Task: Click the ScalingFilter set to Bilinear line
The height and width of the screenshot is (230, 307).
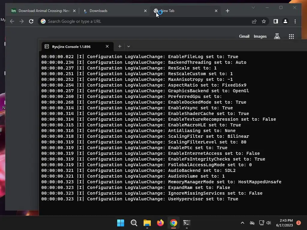Action: 145,136
